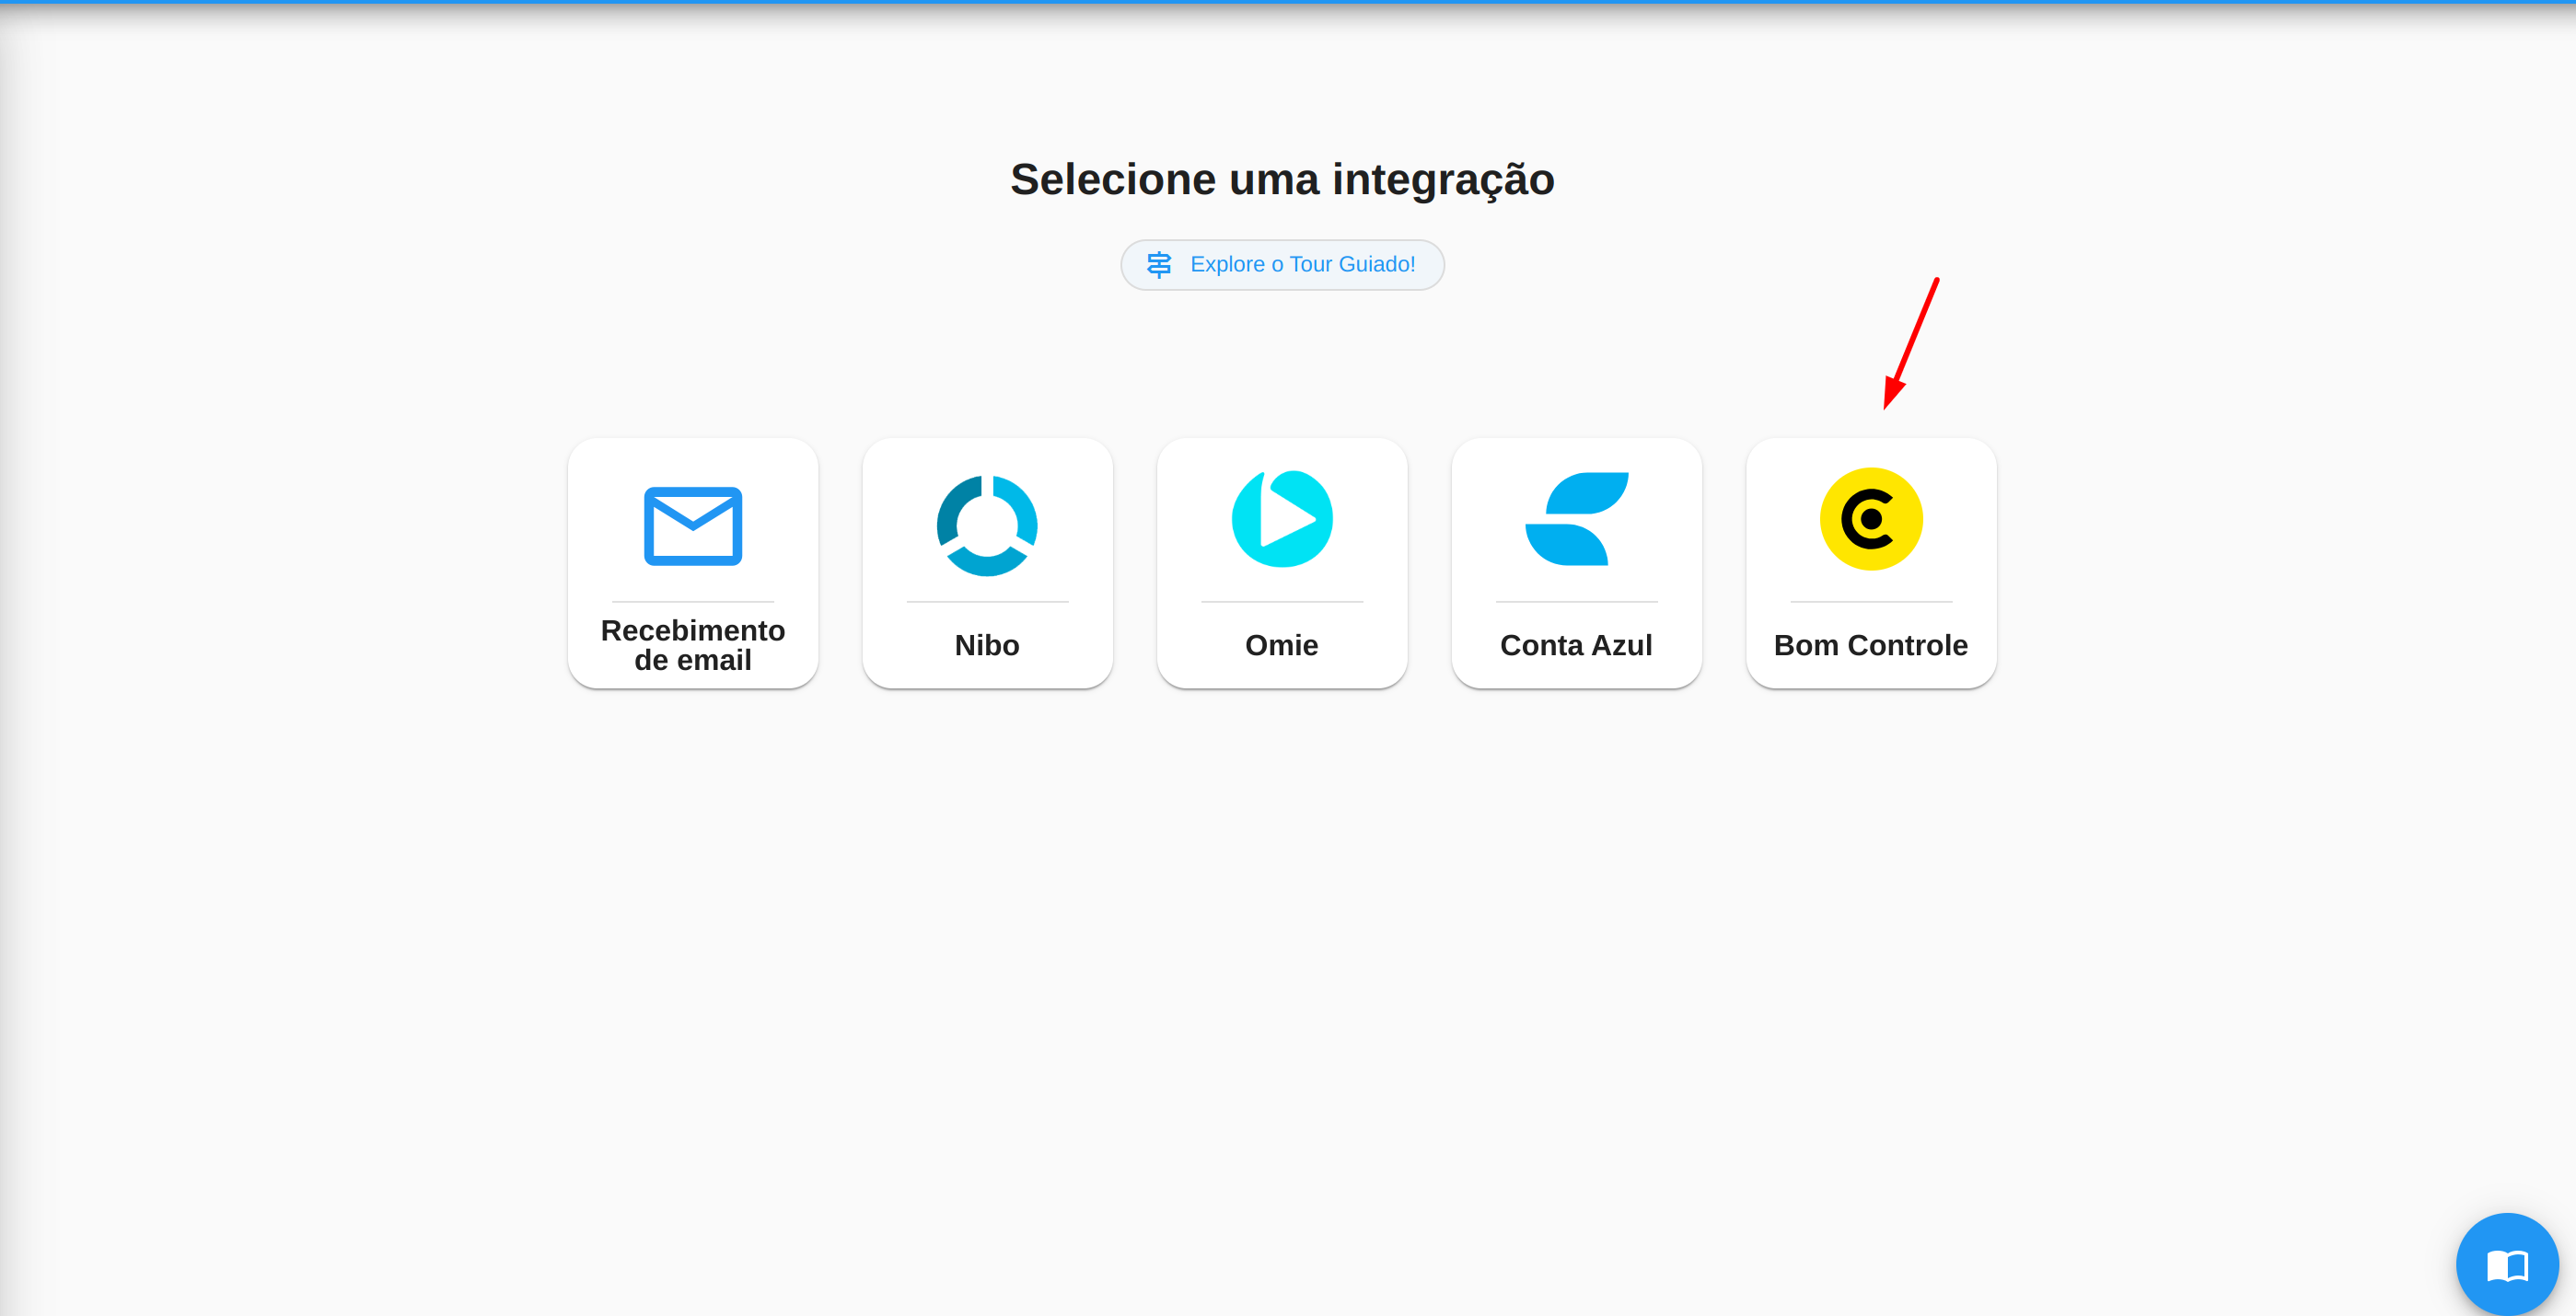2576x1316 pixels.
Task: Open the help book floating button
Action: [2507, 1264]
